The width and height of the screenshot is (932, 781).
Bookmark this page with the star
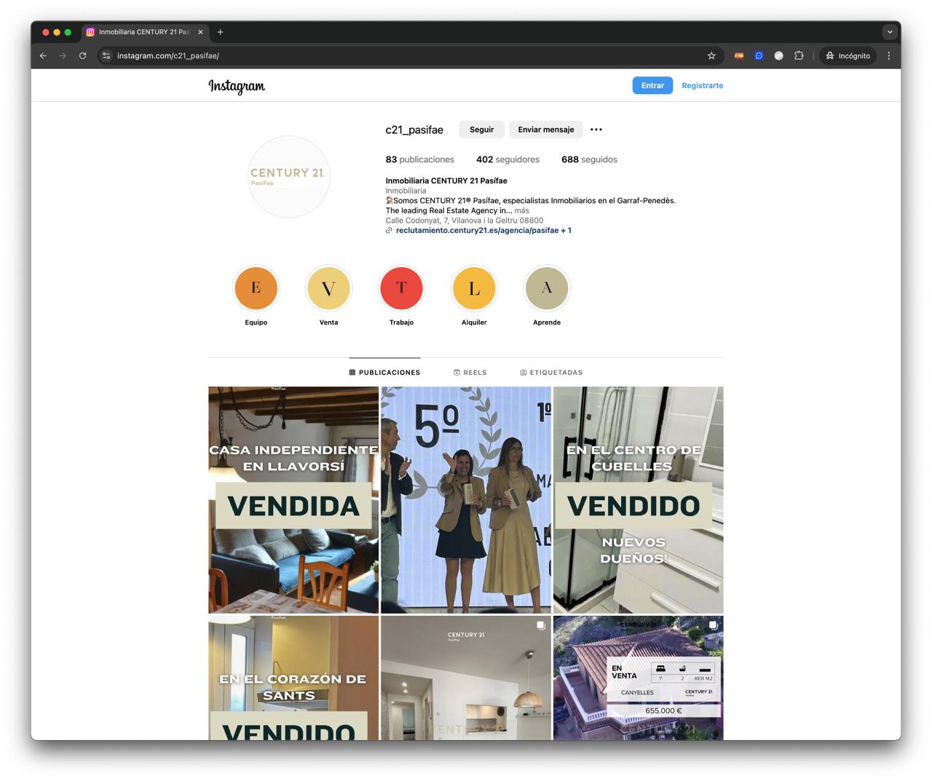711,56
